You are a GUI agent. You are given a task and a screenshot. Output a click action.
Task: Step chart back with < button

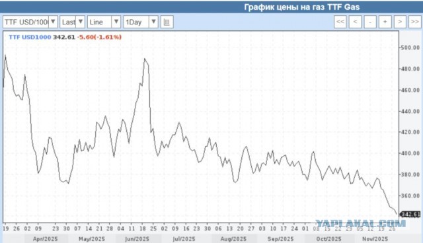point(356,22)
